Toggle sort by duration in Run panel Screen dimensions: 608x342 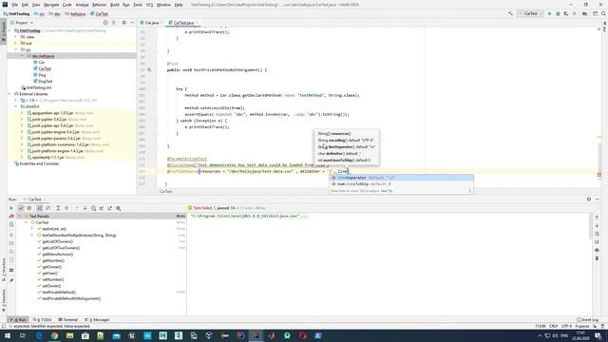pos(48,208)
